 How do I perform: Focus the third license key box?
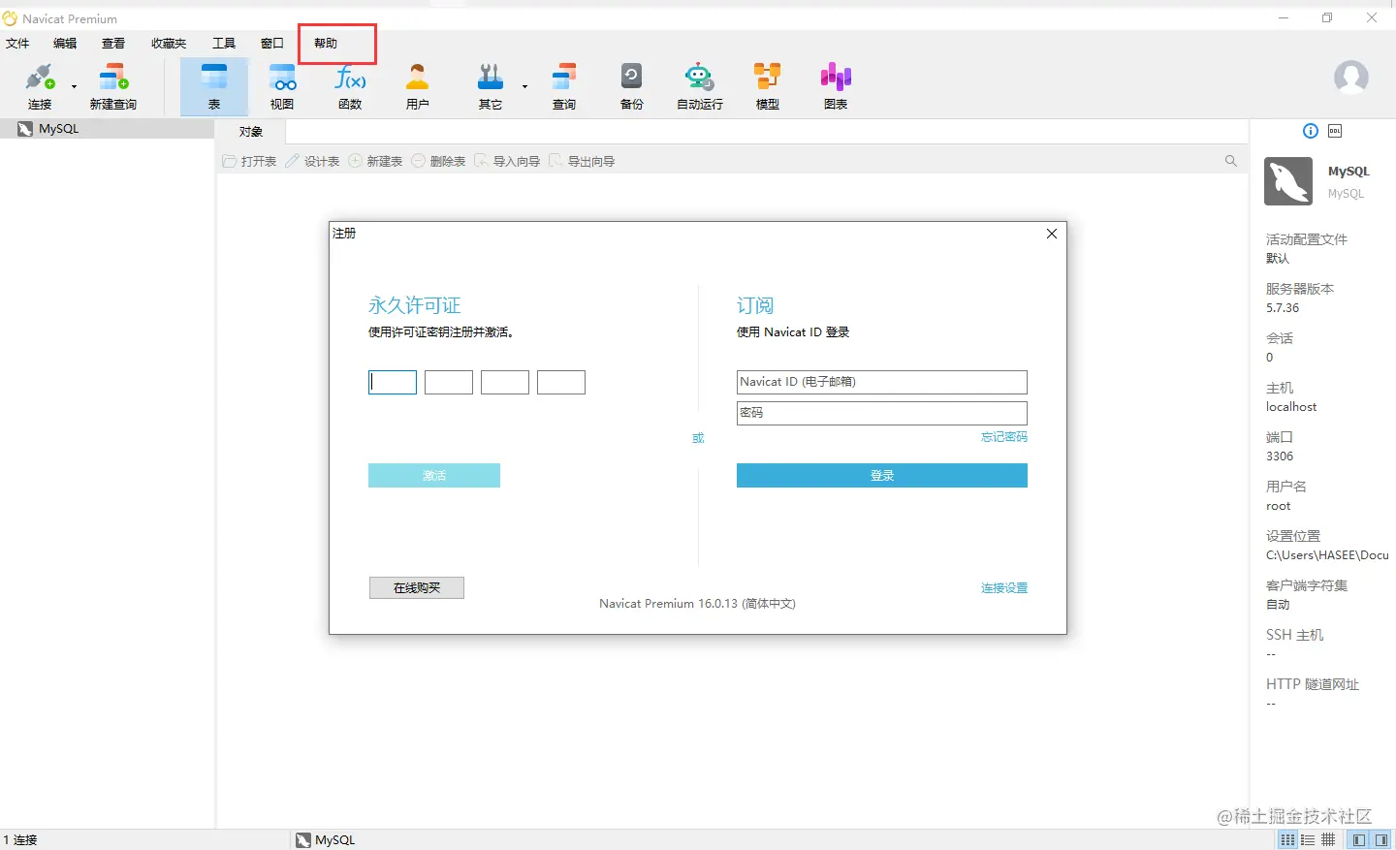click(x=505, y=382)
